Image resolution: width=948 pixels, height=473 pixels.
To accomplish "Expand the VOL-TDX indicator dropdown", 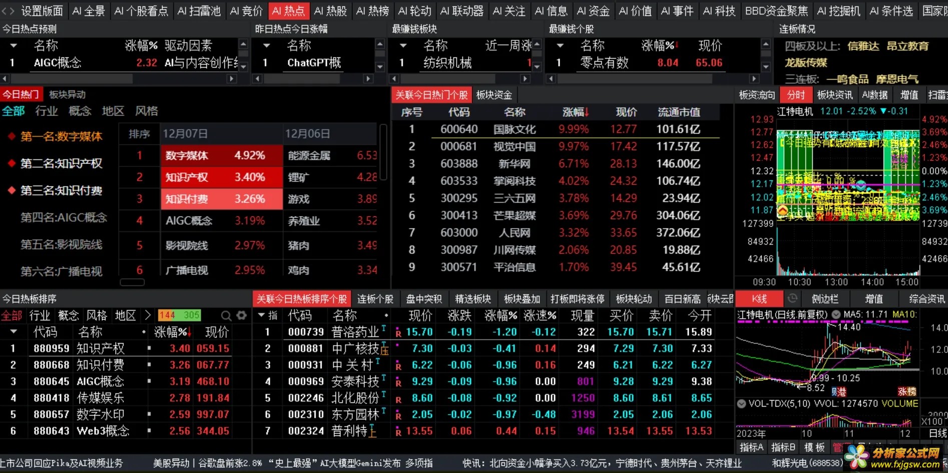I will [x=741, y=403].
